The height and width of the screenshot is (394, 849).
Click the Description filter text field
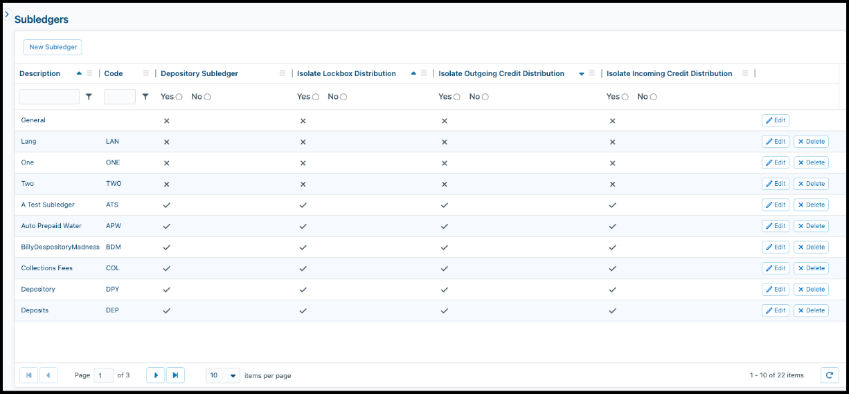tap(49, 97)
